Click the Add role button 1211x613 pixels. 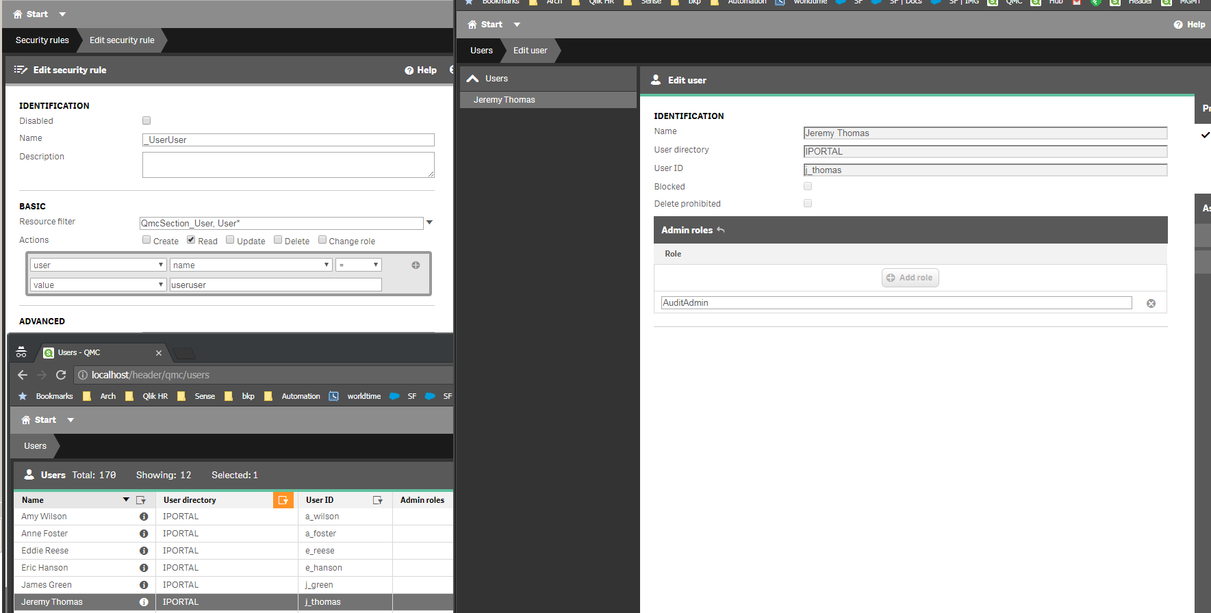[x=910, y=278]
